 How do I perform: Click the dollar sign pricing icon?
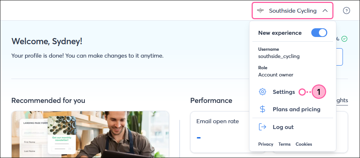[x=263, y=109]
